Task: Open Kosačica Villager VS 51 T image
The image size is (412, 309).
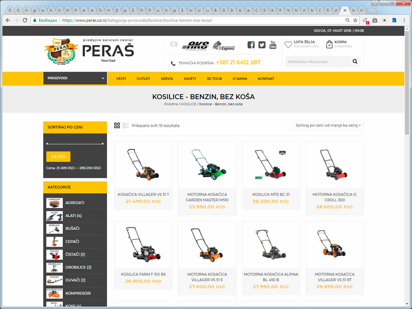Action: coord(143,164)
